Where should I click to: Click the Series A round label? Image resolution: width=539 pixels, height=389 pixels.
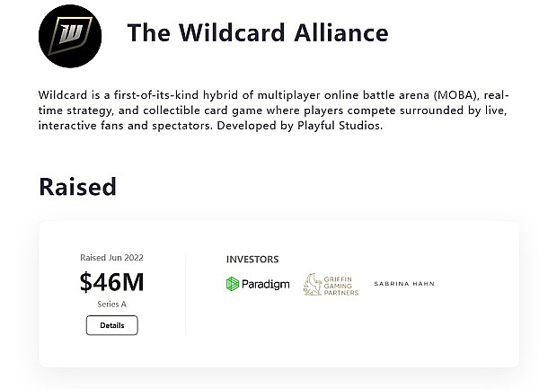tap(111, 304)
